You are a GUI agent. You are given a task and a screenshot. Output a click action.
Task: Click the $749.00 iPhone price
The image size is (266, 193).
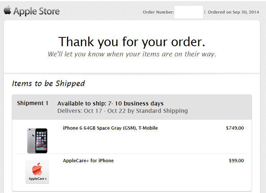pyautogui.click(x=235, y=128)
